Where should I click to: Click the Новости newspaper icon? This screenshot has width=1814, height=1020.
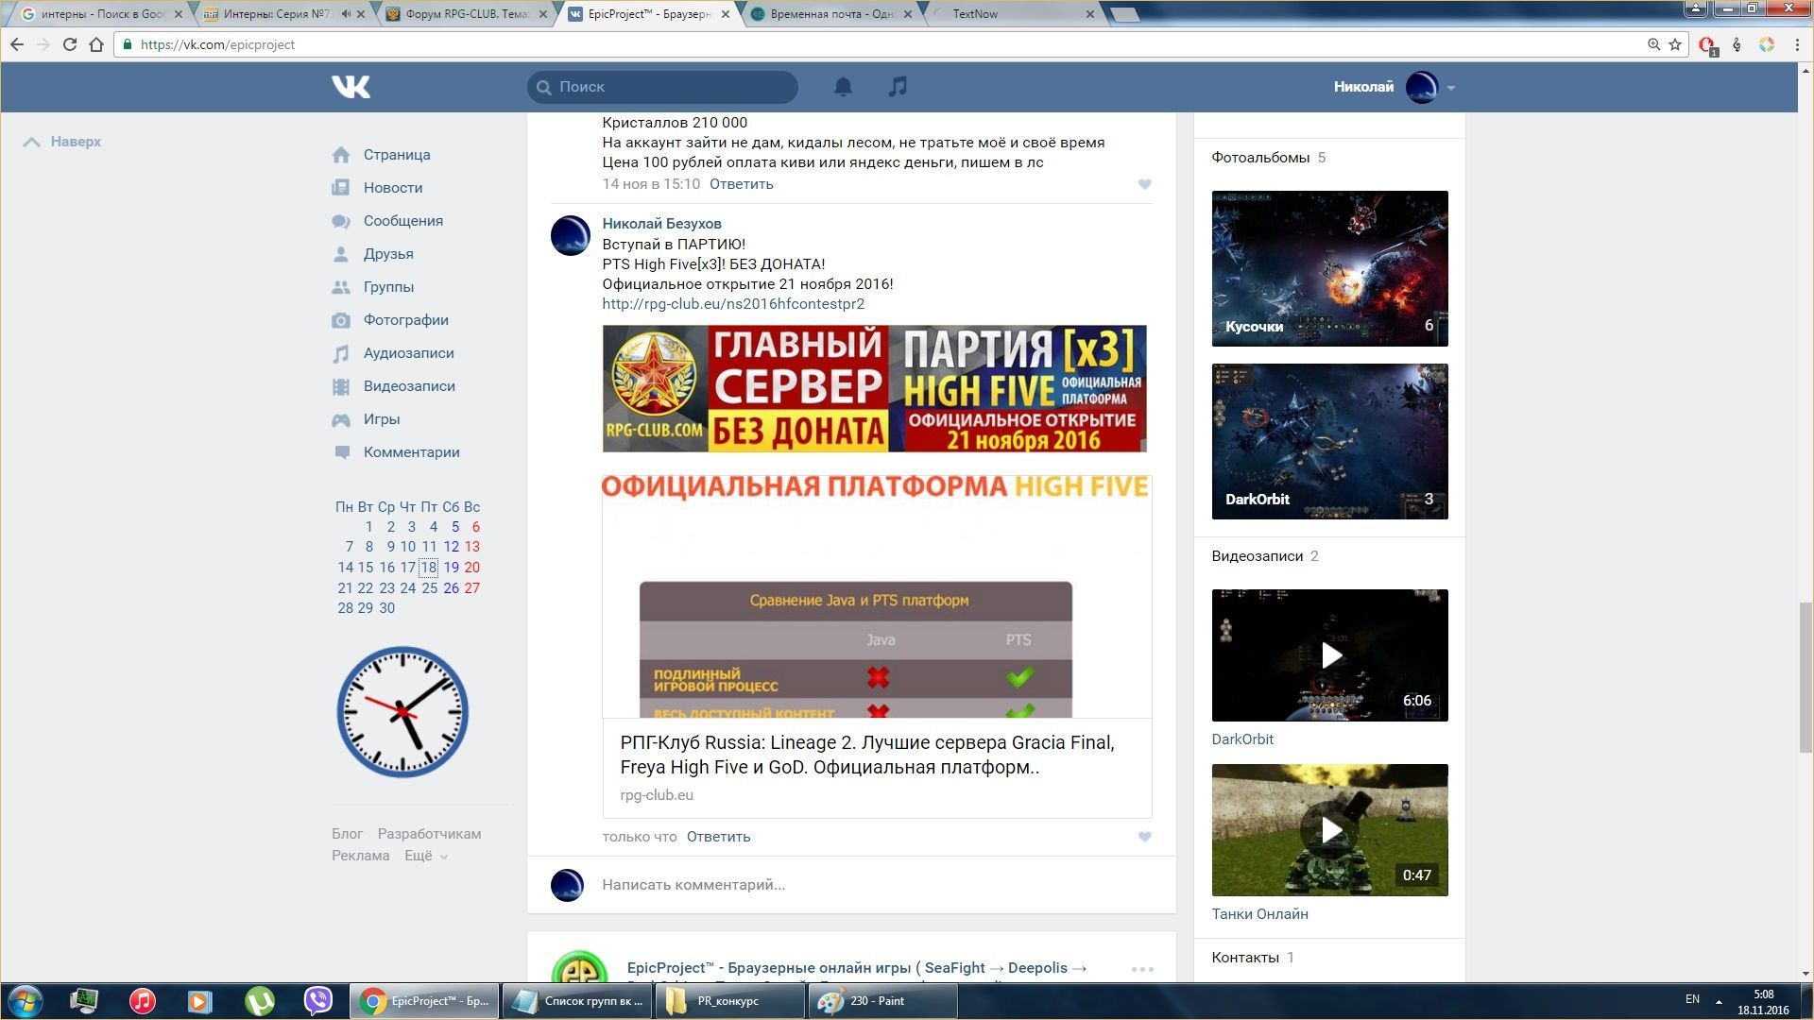(x=341, y=188)
